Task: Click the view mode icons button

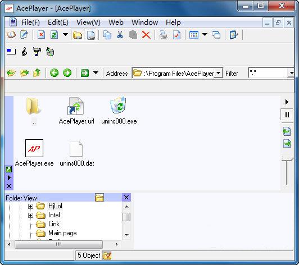Action: click(194, 35)
